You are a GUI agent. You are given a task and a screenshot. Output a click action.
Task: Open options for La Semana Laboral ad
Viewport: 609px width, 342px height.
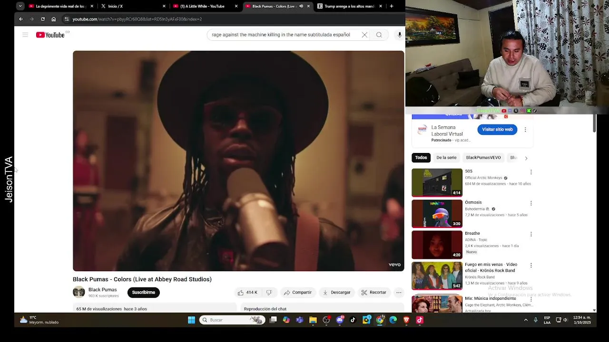click(525, 129)
